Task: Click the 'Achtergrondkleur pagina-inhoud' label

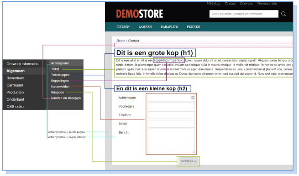Action: (x=67, y=137)
